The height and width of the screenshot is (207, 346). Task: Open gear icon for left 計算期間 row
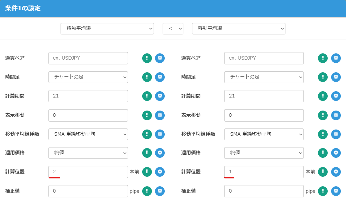[160, 96]
